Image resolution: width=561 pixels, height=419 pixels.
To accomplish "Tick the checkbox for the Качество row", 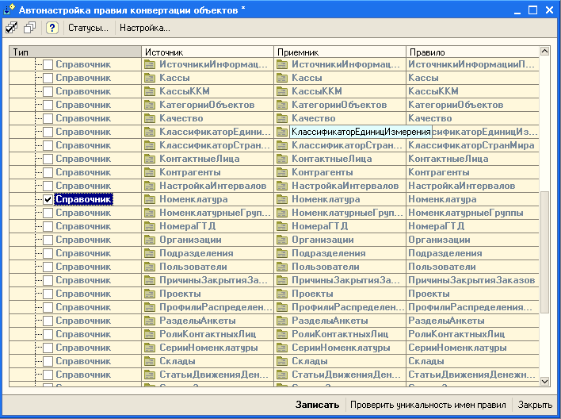I will click(x=48, y=118).
